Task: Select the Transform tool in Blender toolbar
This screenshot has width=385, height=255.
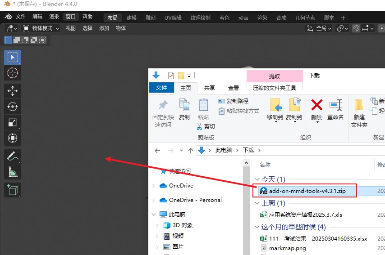Action: (13, 138)
